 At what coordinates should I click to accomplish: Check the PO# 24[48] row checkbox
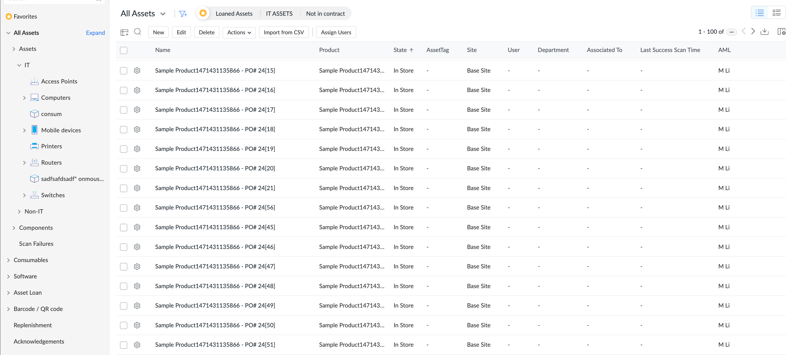coord(123,286)
